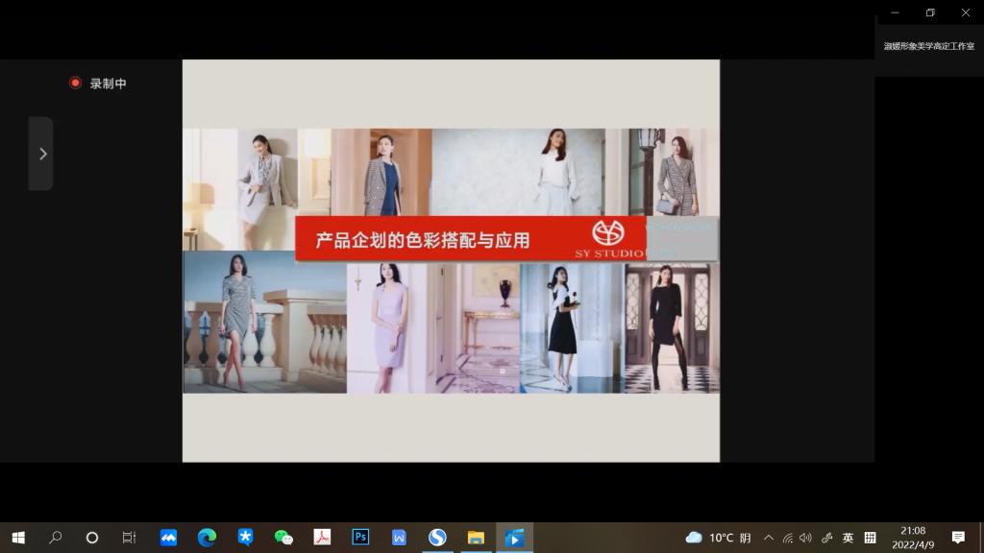Click the red recording indicator

pyautogui.click(x=75, y=84)
